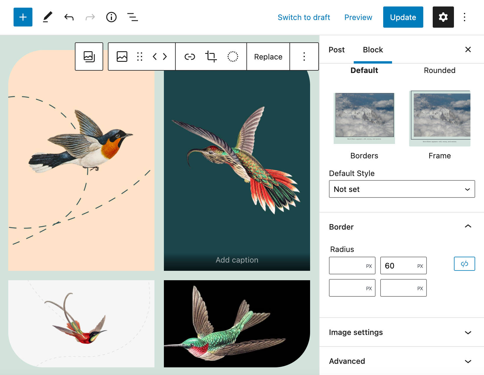Switch to the Post tab
Image resolution: width=484 pixels, height=375 pixels.
337,50
